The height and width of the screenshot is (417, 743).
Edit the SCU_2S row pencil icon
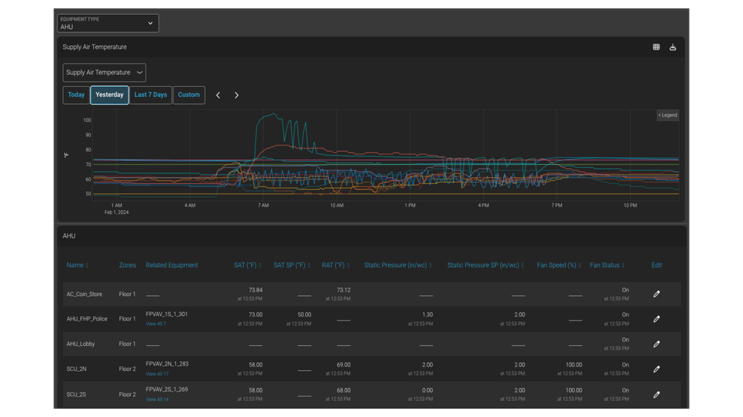click(x=656, y=394)
